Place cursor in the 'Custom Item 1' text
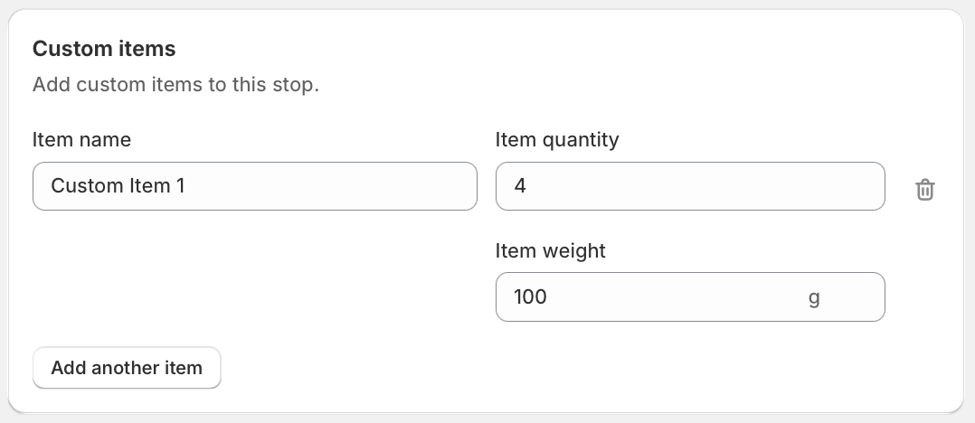The height and width of the screenshot is (423, 975). (118, 186)
